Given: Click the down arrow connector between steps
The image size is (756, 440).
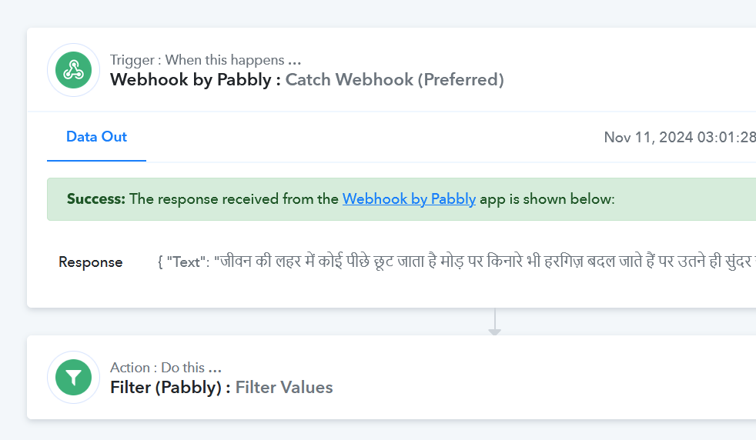Looking at the screenshot, I should (495, 322).
